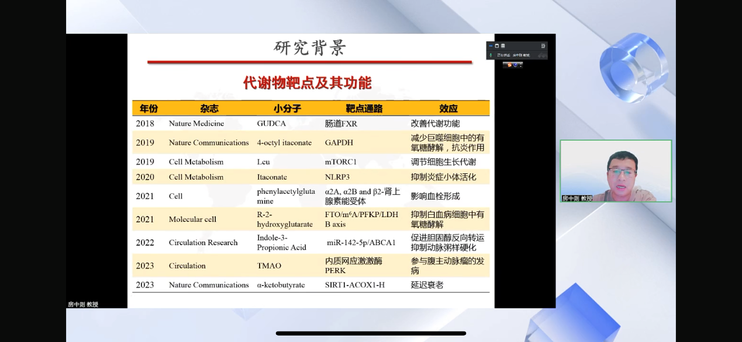Click the blue sharing indicator pill icon

(x=491, y=46)
